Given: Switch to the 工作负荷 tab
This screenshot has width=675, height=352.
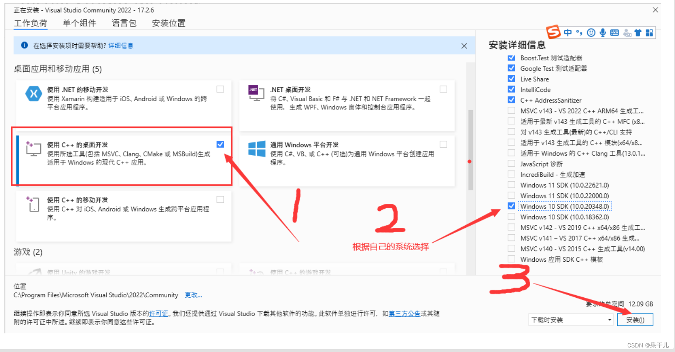Looking at the screenshot, I should (x=31, y=23).
